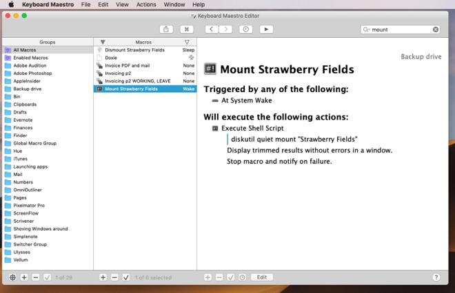Select the Enabled Macros smart group
455x293 pixels.
click(x=48, y=58)
